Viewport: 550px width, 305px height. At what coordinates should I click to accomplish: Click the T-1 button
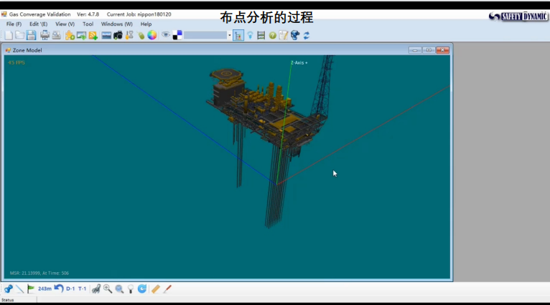[x=82, y=289]
